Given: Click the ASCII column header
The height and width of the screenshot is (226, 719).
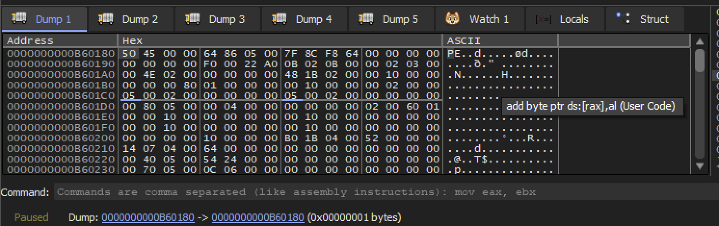Looking at the screenshot, I should point(500,41).
